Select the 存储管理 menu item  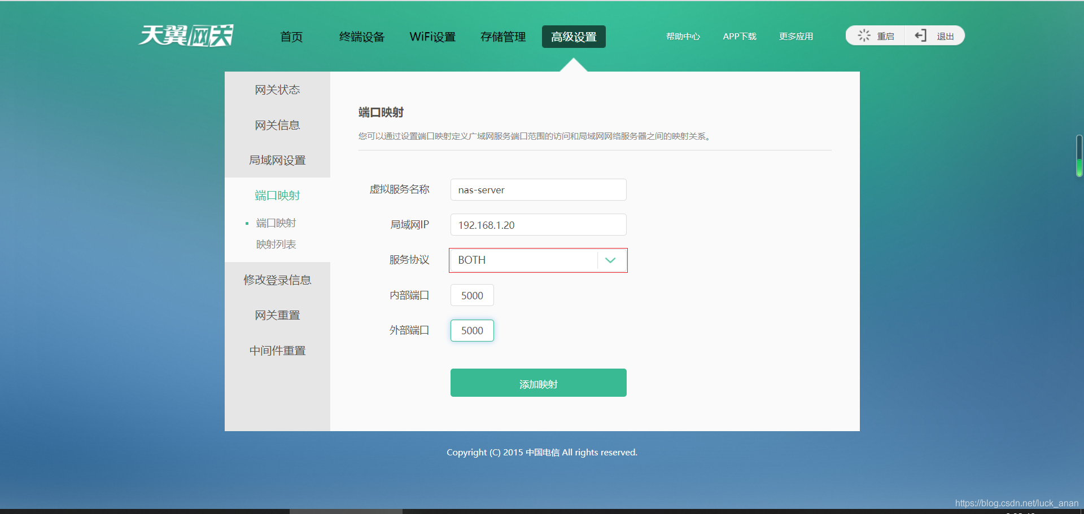[x=502, y=37]
